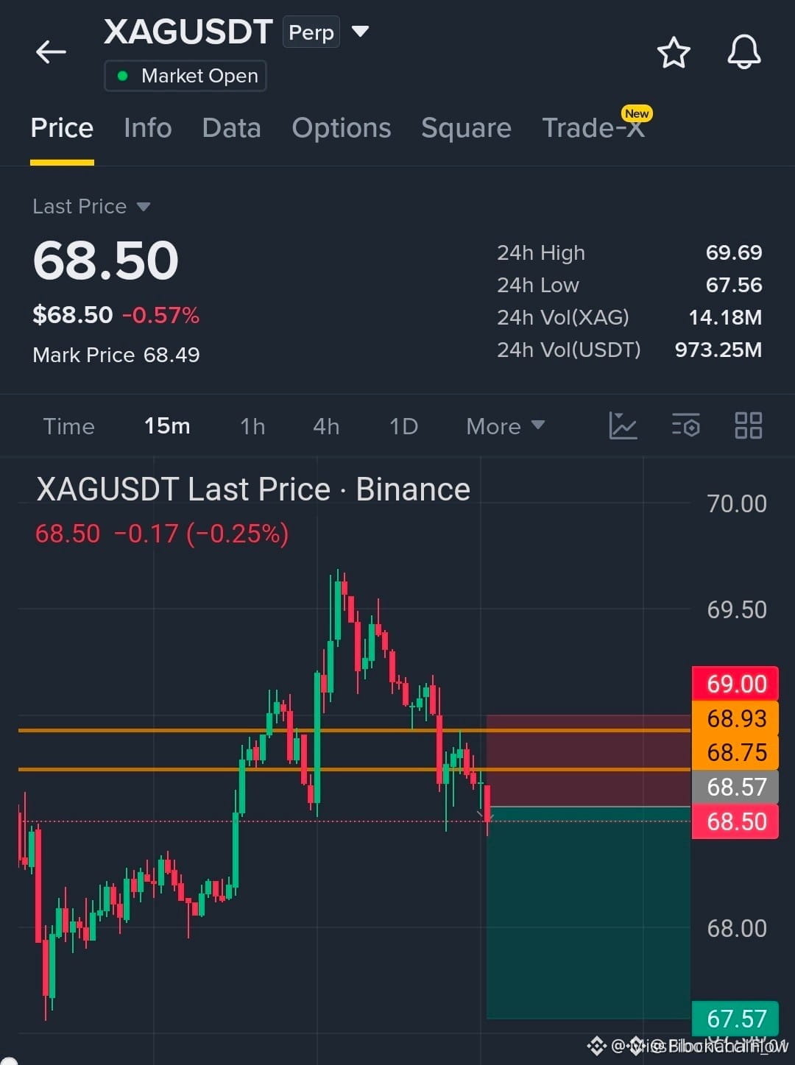
Task: Switch to the Price tab
Action: [62, 128]
